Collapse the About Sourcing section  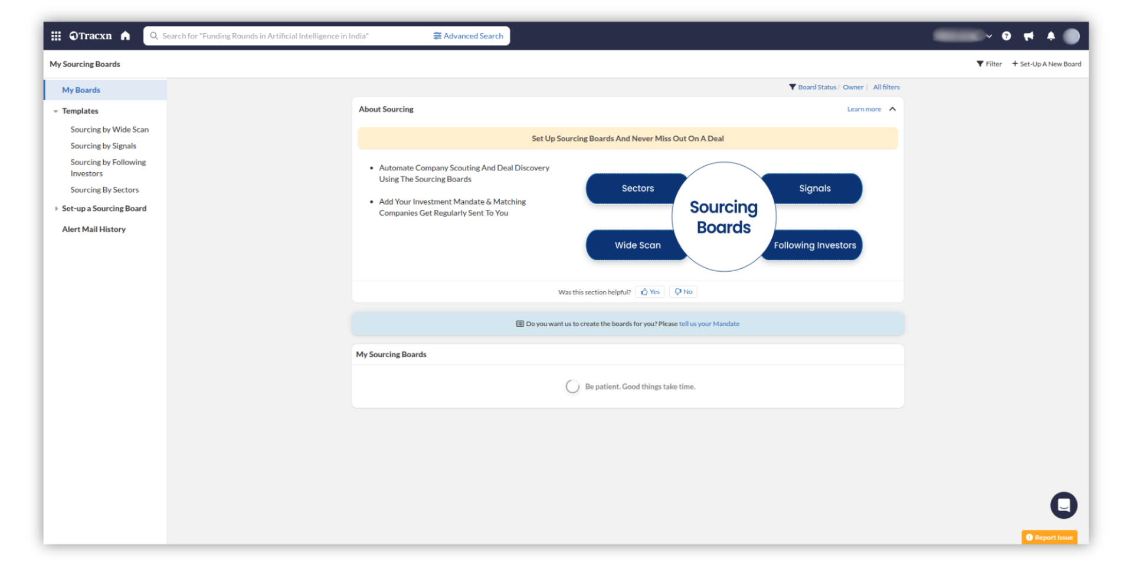coord(892,109)
